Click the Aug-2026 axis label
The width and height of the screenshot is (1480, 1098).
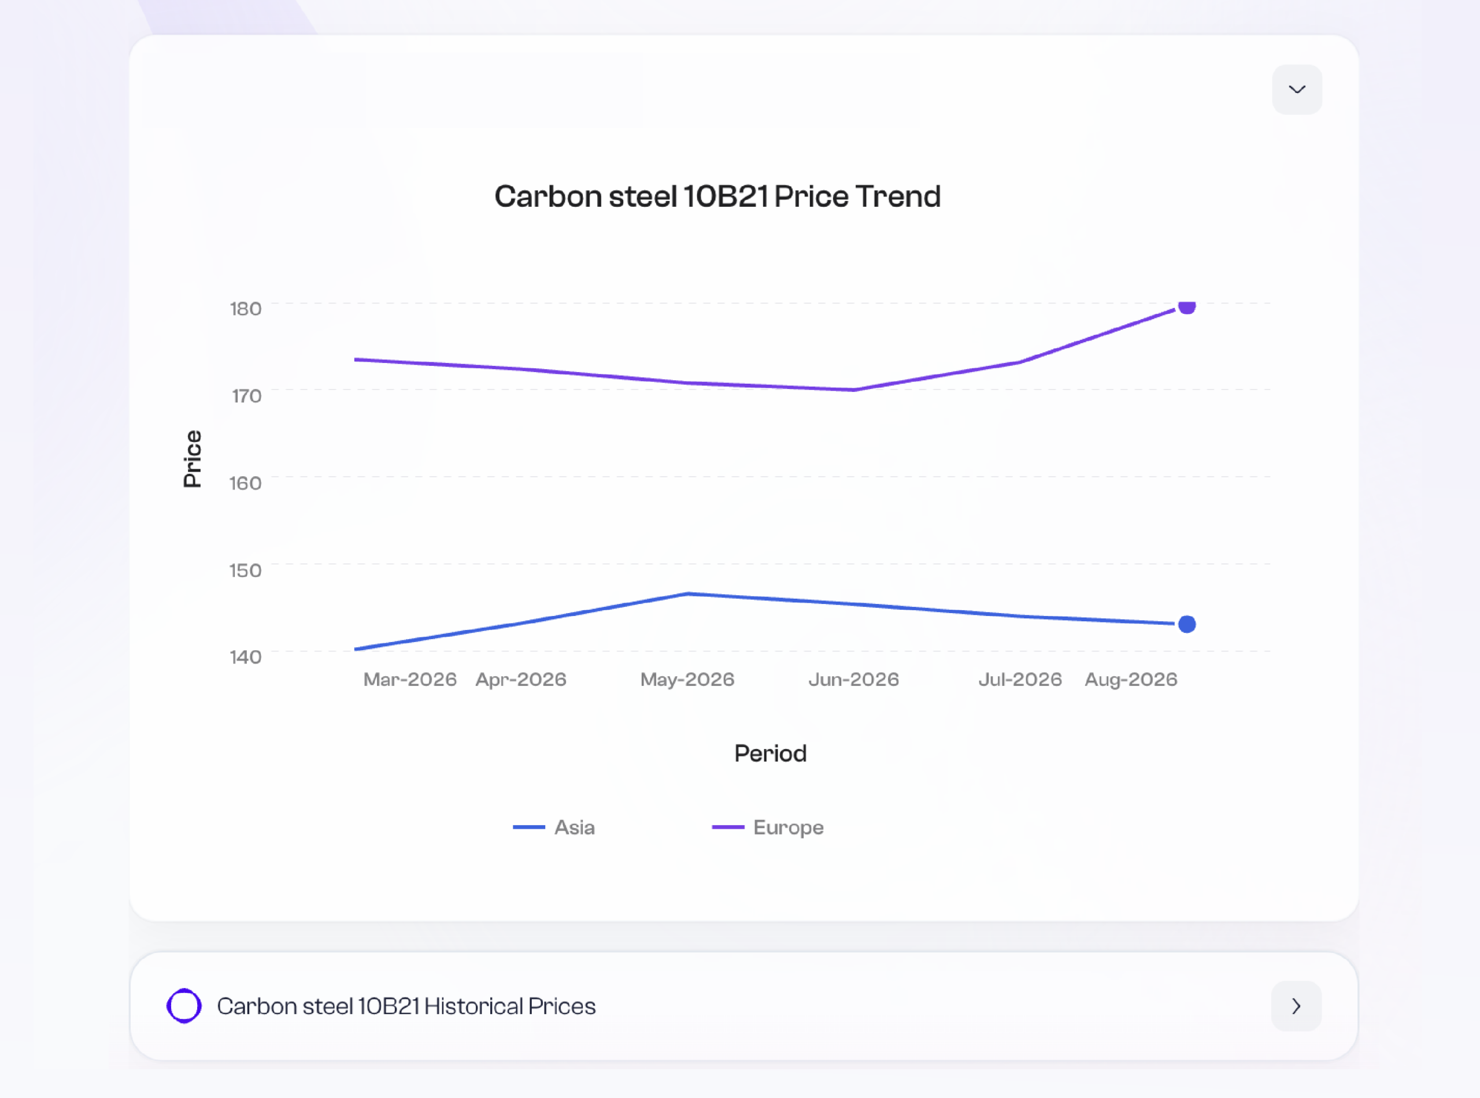(1131, 679)
